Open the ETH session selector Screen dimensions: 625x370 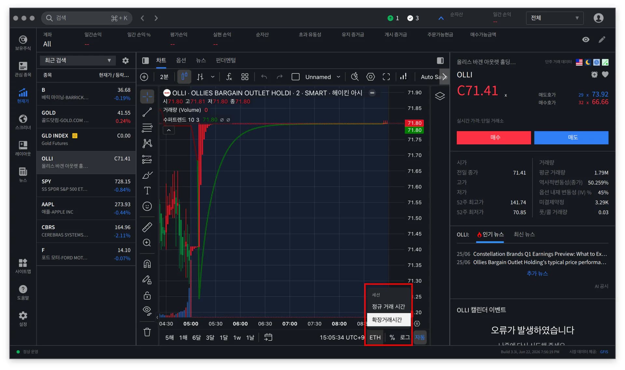tap(375, 337)
